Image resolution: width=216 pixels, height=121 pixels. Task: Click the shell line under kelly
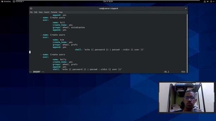pyautogui.click(x=87, y=70)
